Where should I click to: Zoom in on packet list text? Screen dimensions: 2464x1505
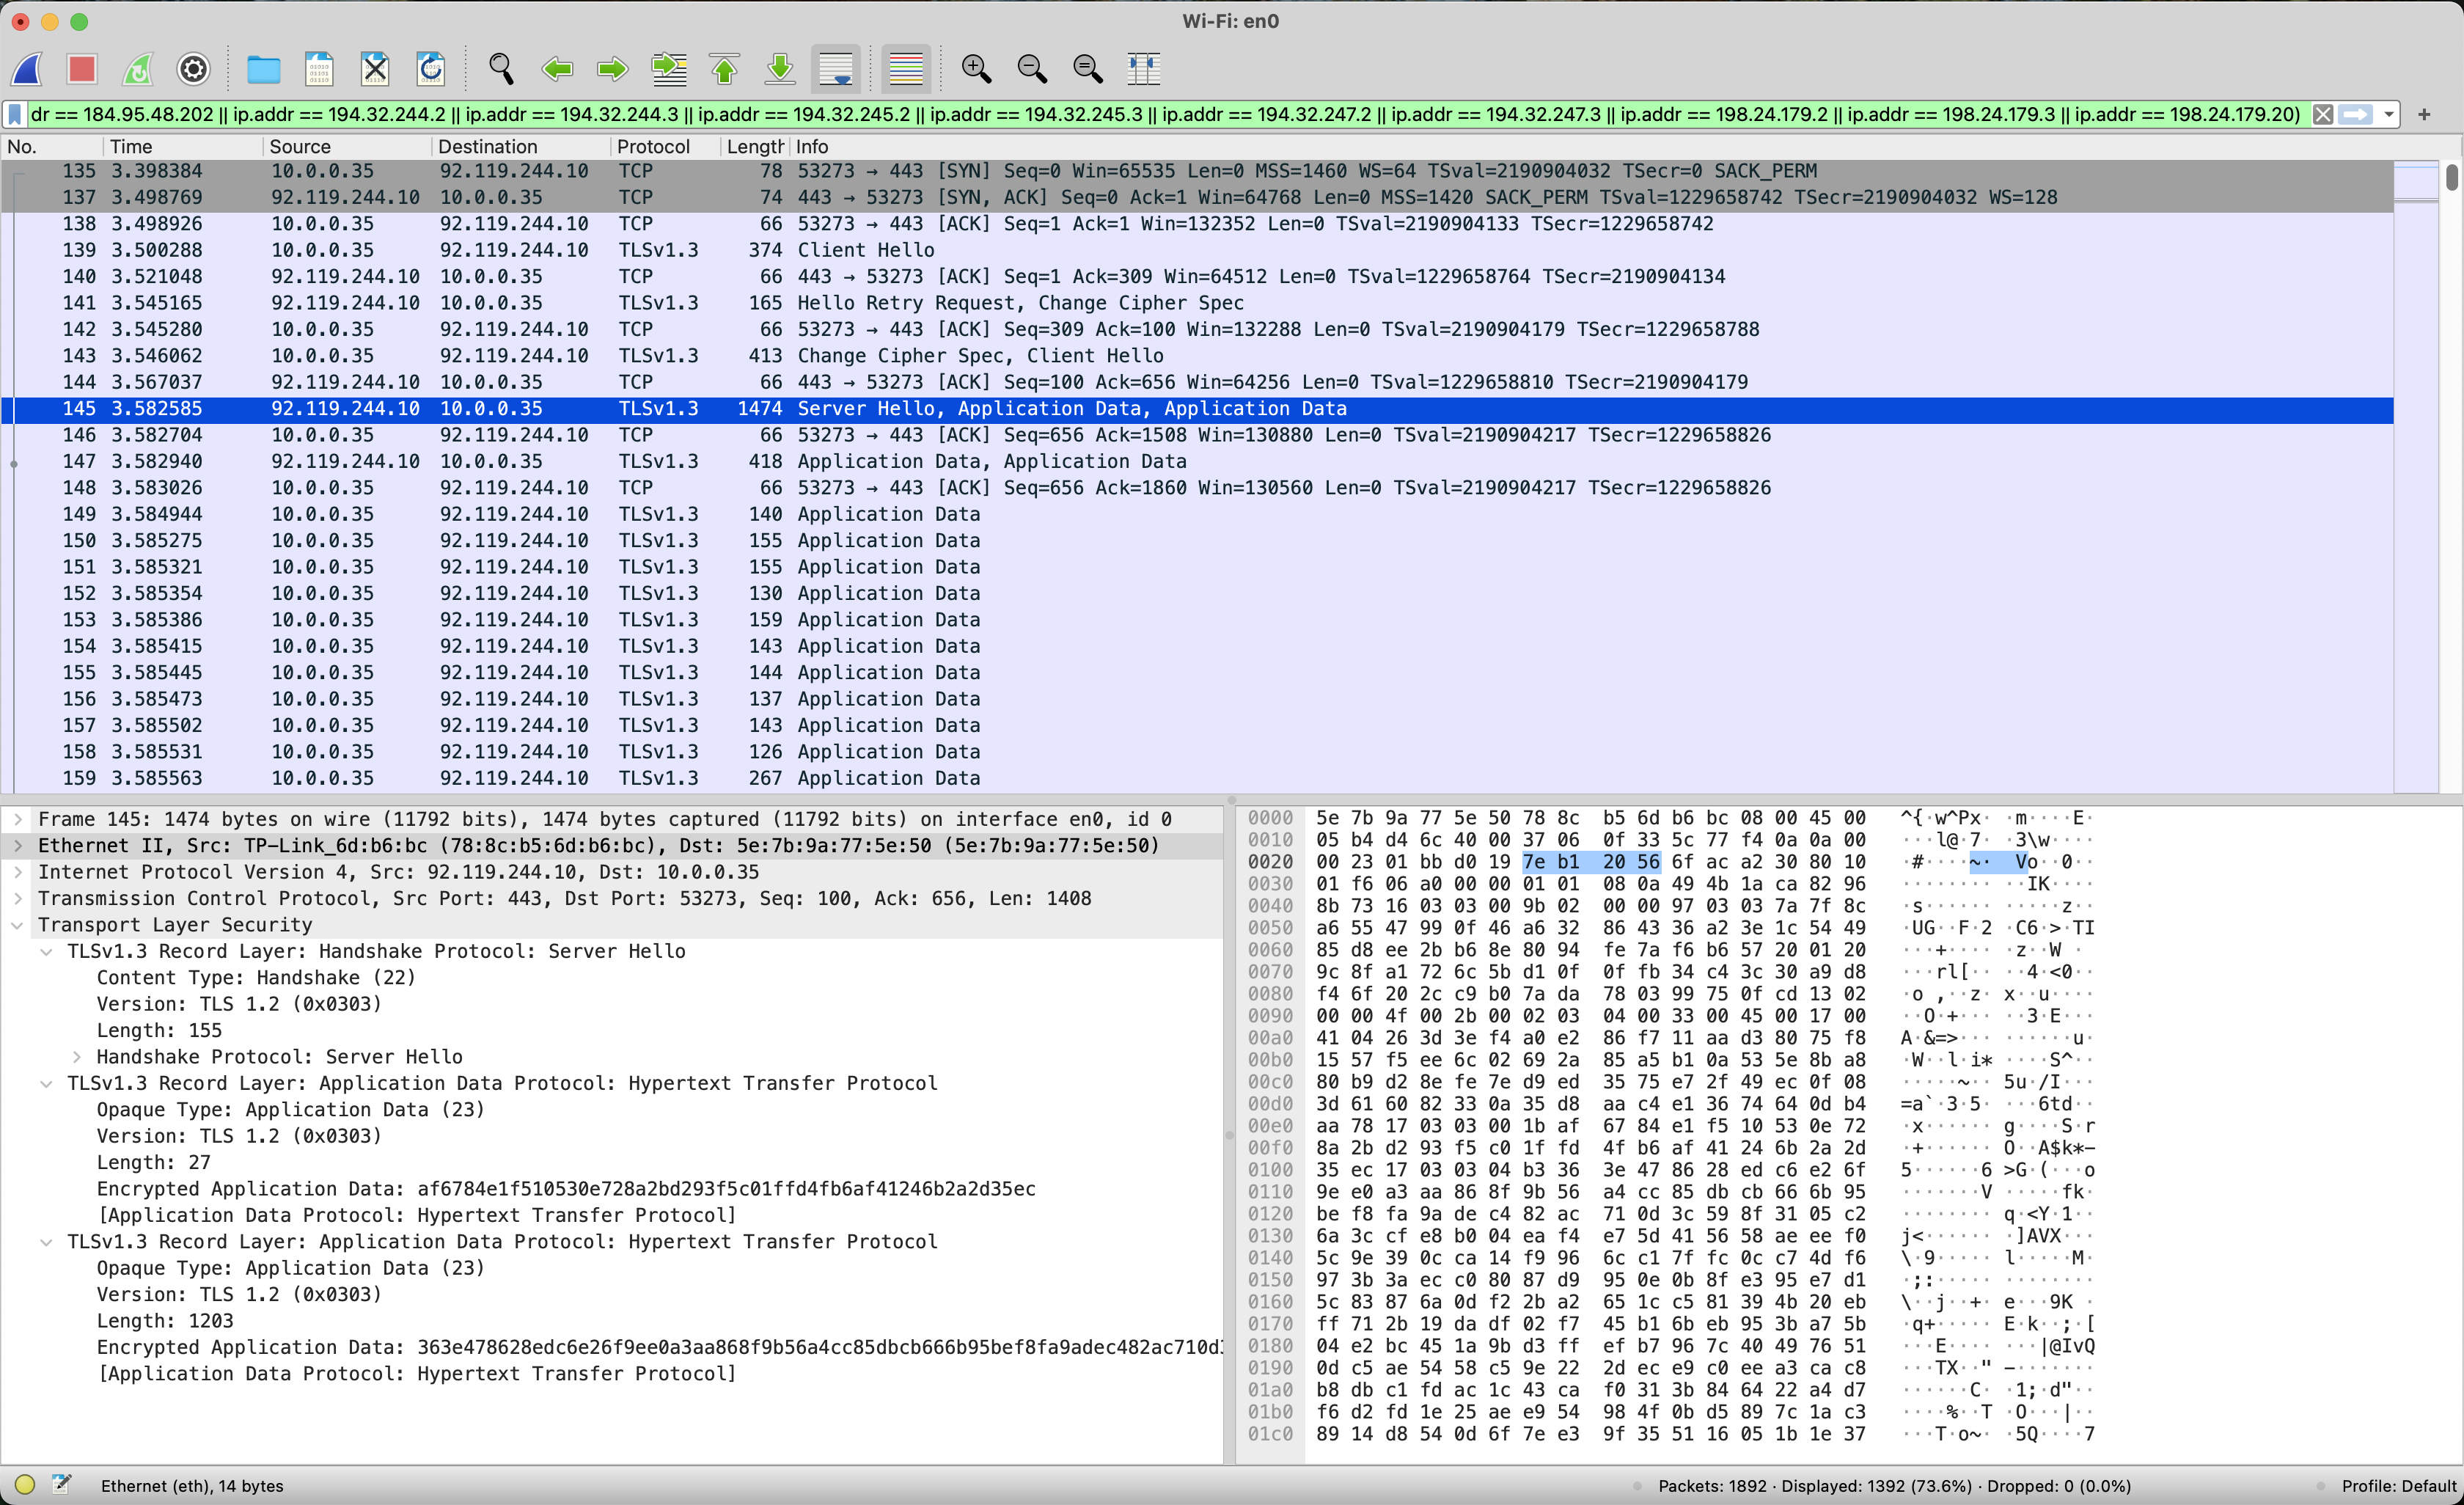976,69
